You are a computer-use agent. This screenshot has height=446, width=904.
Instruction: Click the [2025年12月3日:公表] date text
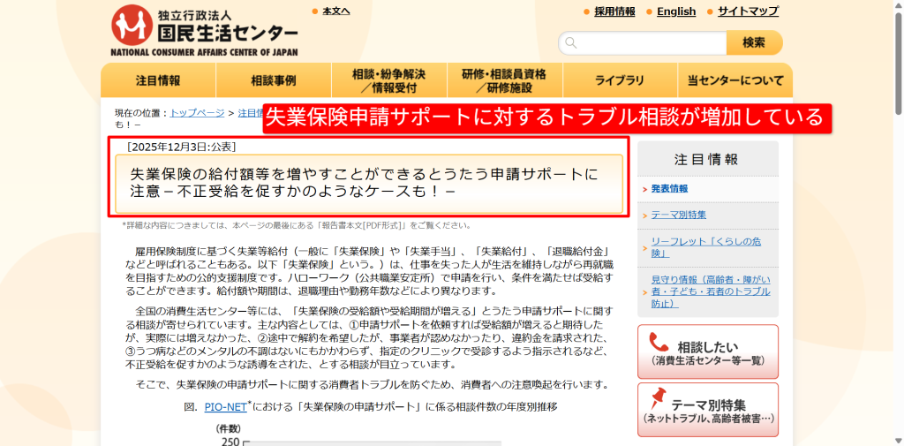coord(181,147)
